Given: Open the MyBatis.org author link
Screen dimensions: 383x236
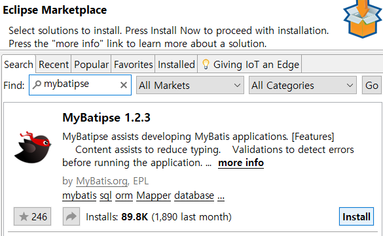Looking at the screenshot, I should click(x=102, y=181).
